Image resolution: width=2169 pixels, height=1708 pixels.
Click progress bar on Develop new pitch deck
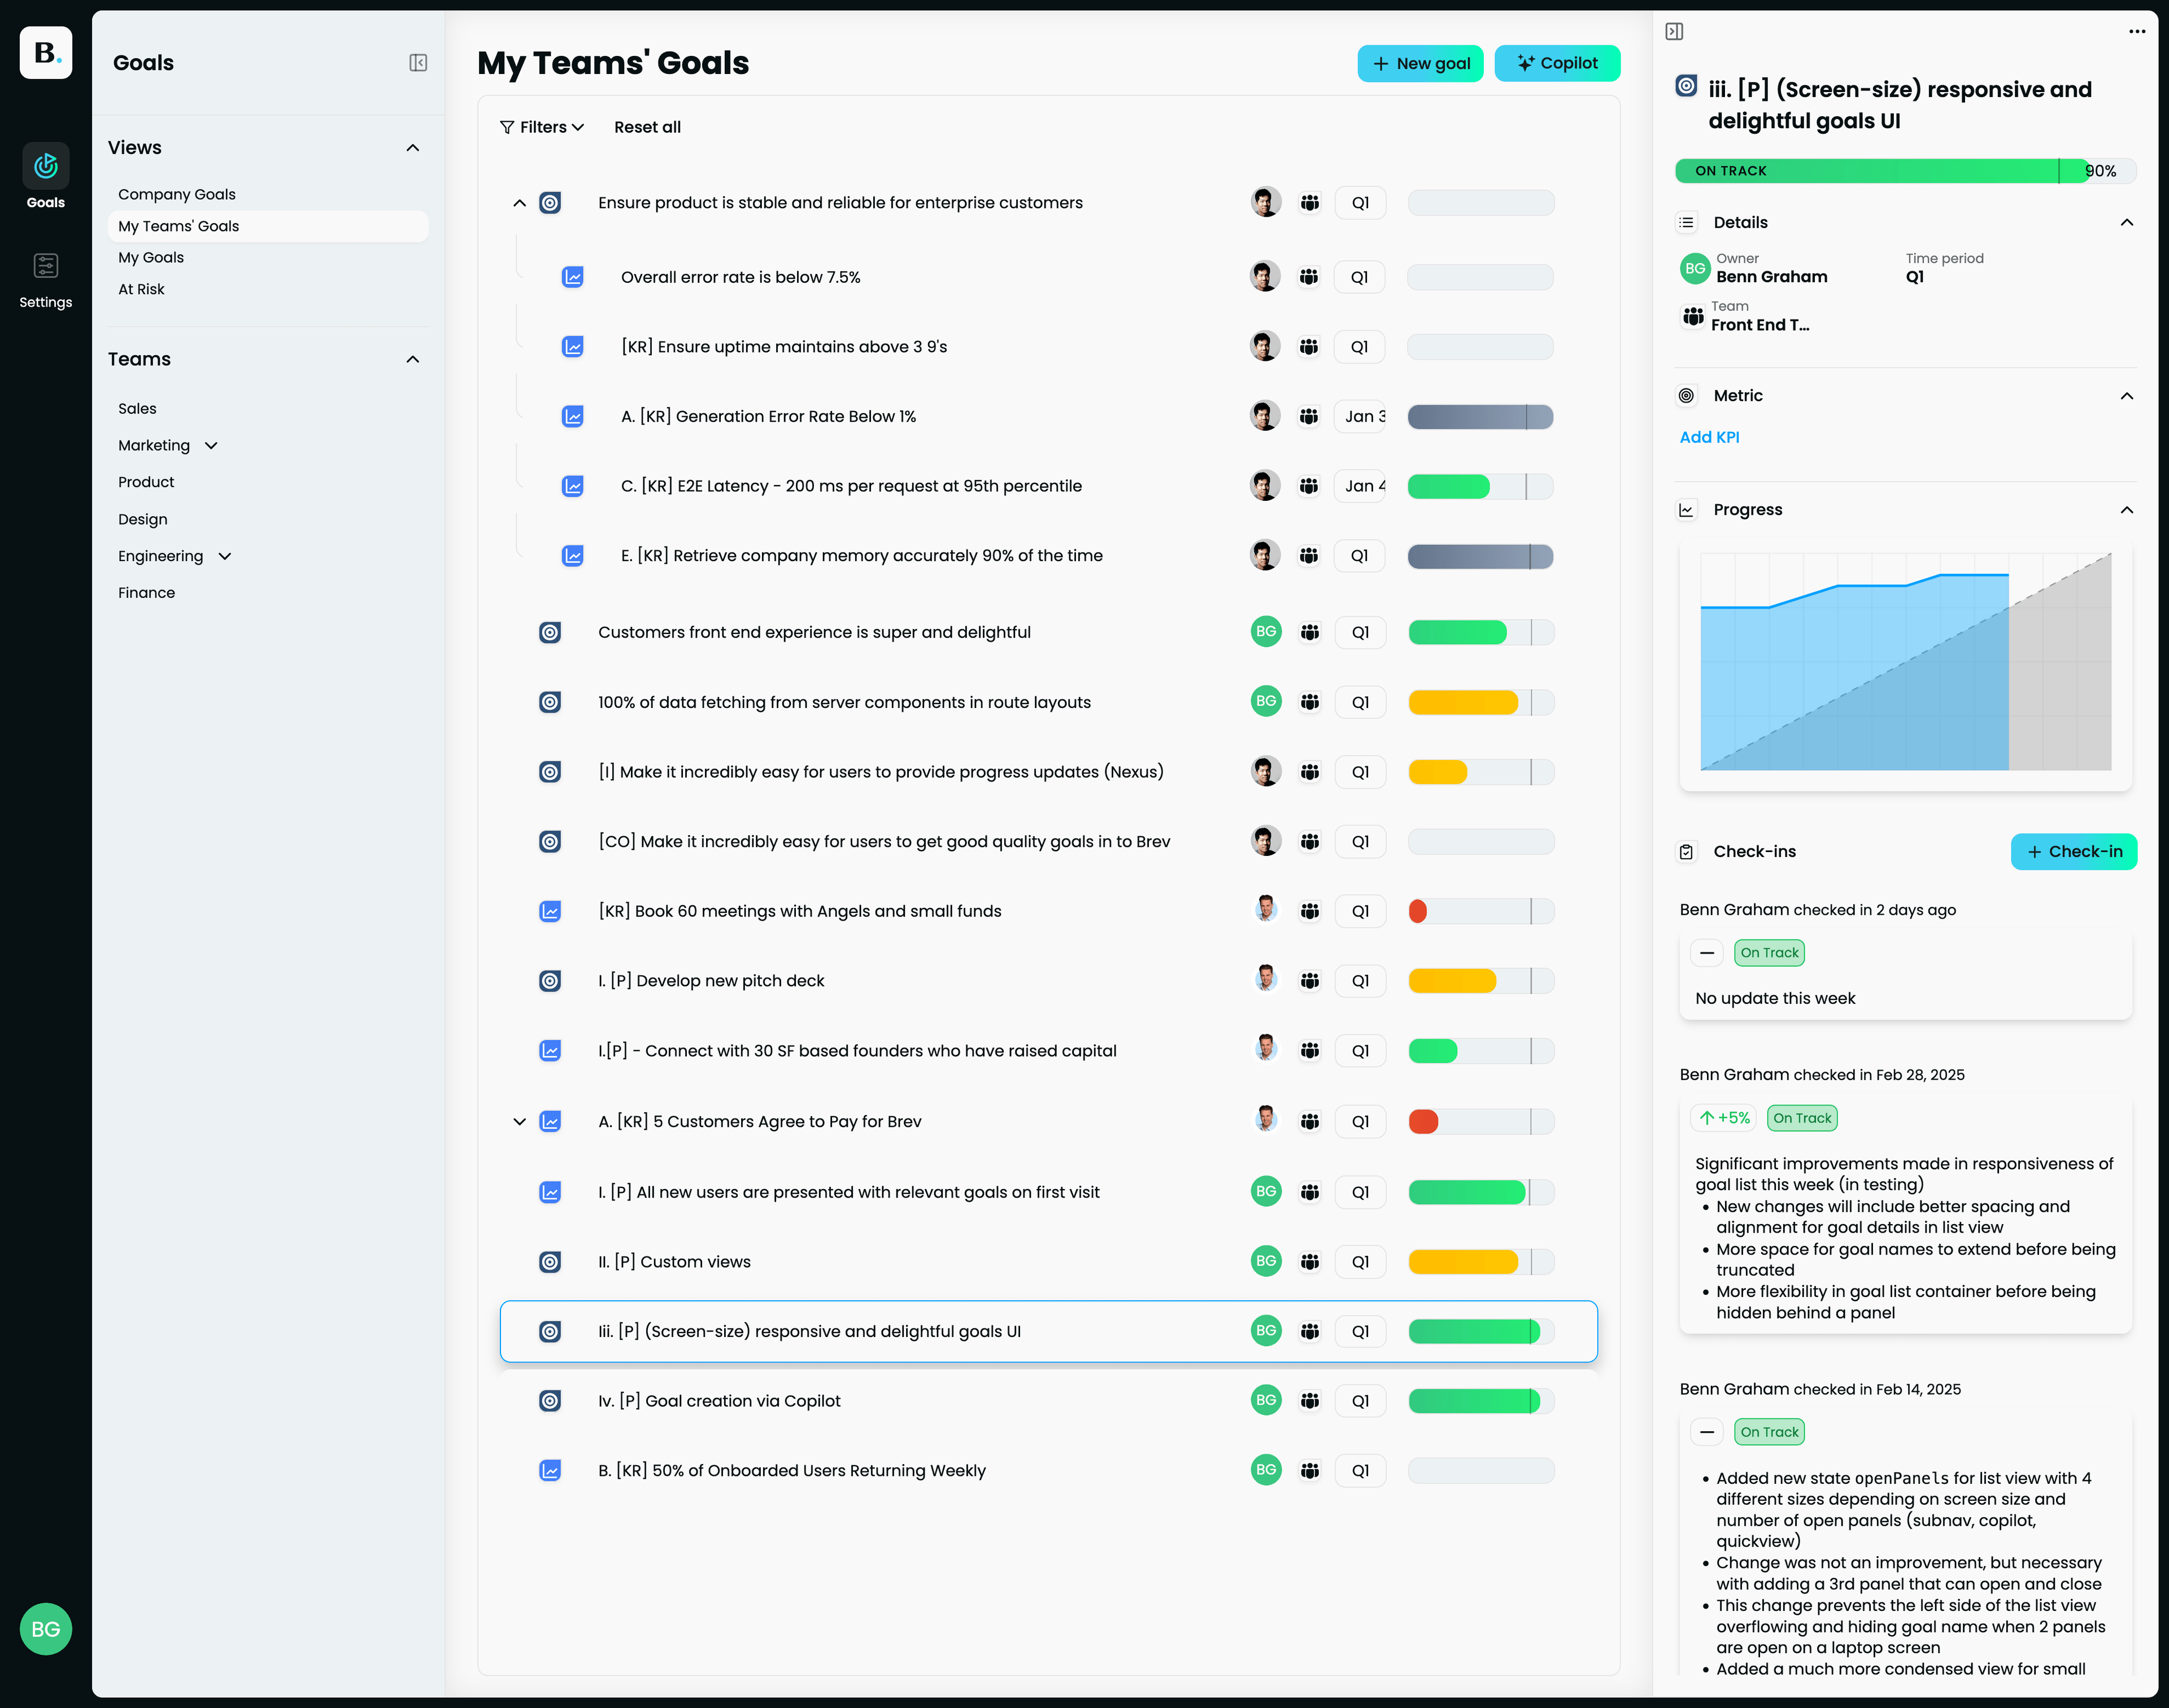[1482, 981]
